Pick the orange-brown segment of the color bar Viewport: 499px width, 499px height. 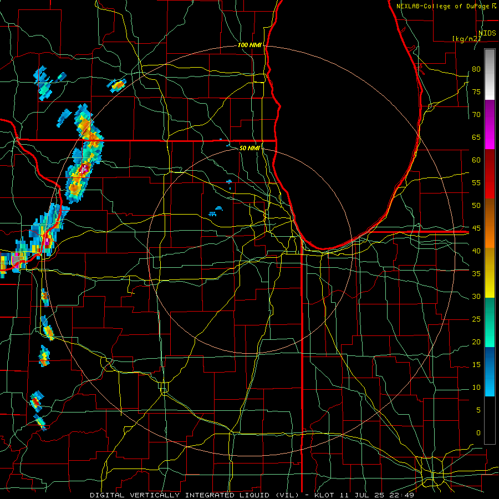(x=490, y=223)
